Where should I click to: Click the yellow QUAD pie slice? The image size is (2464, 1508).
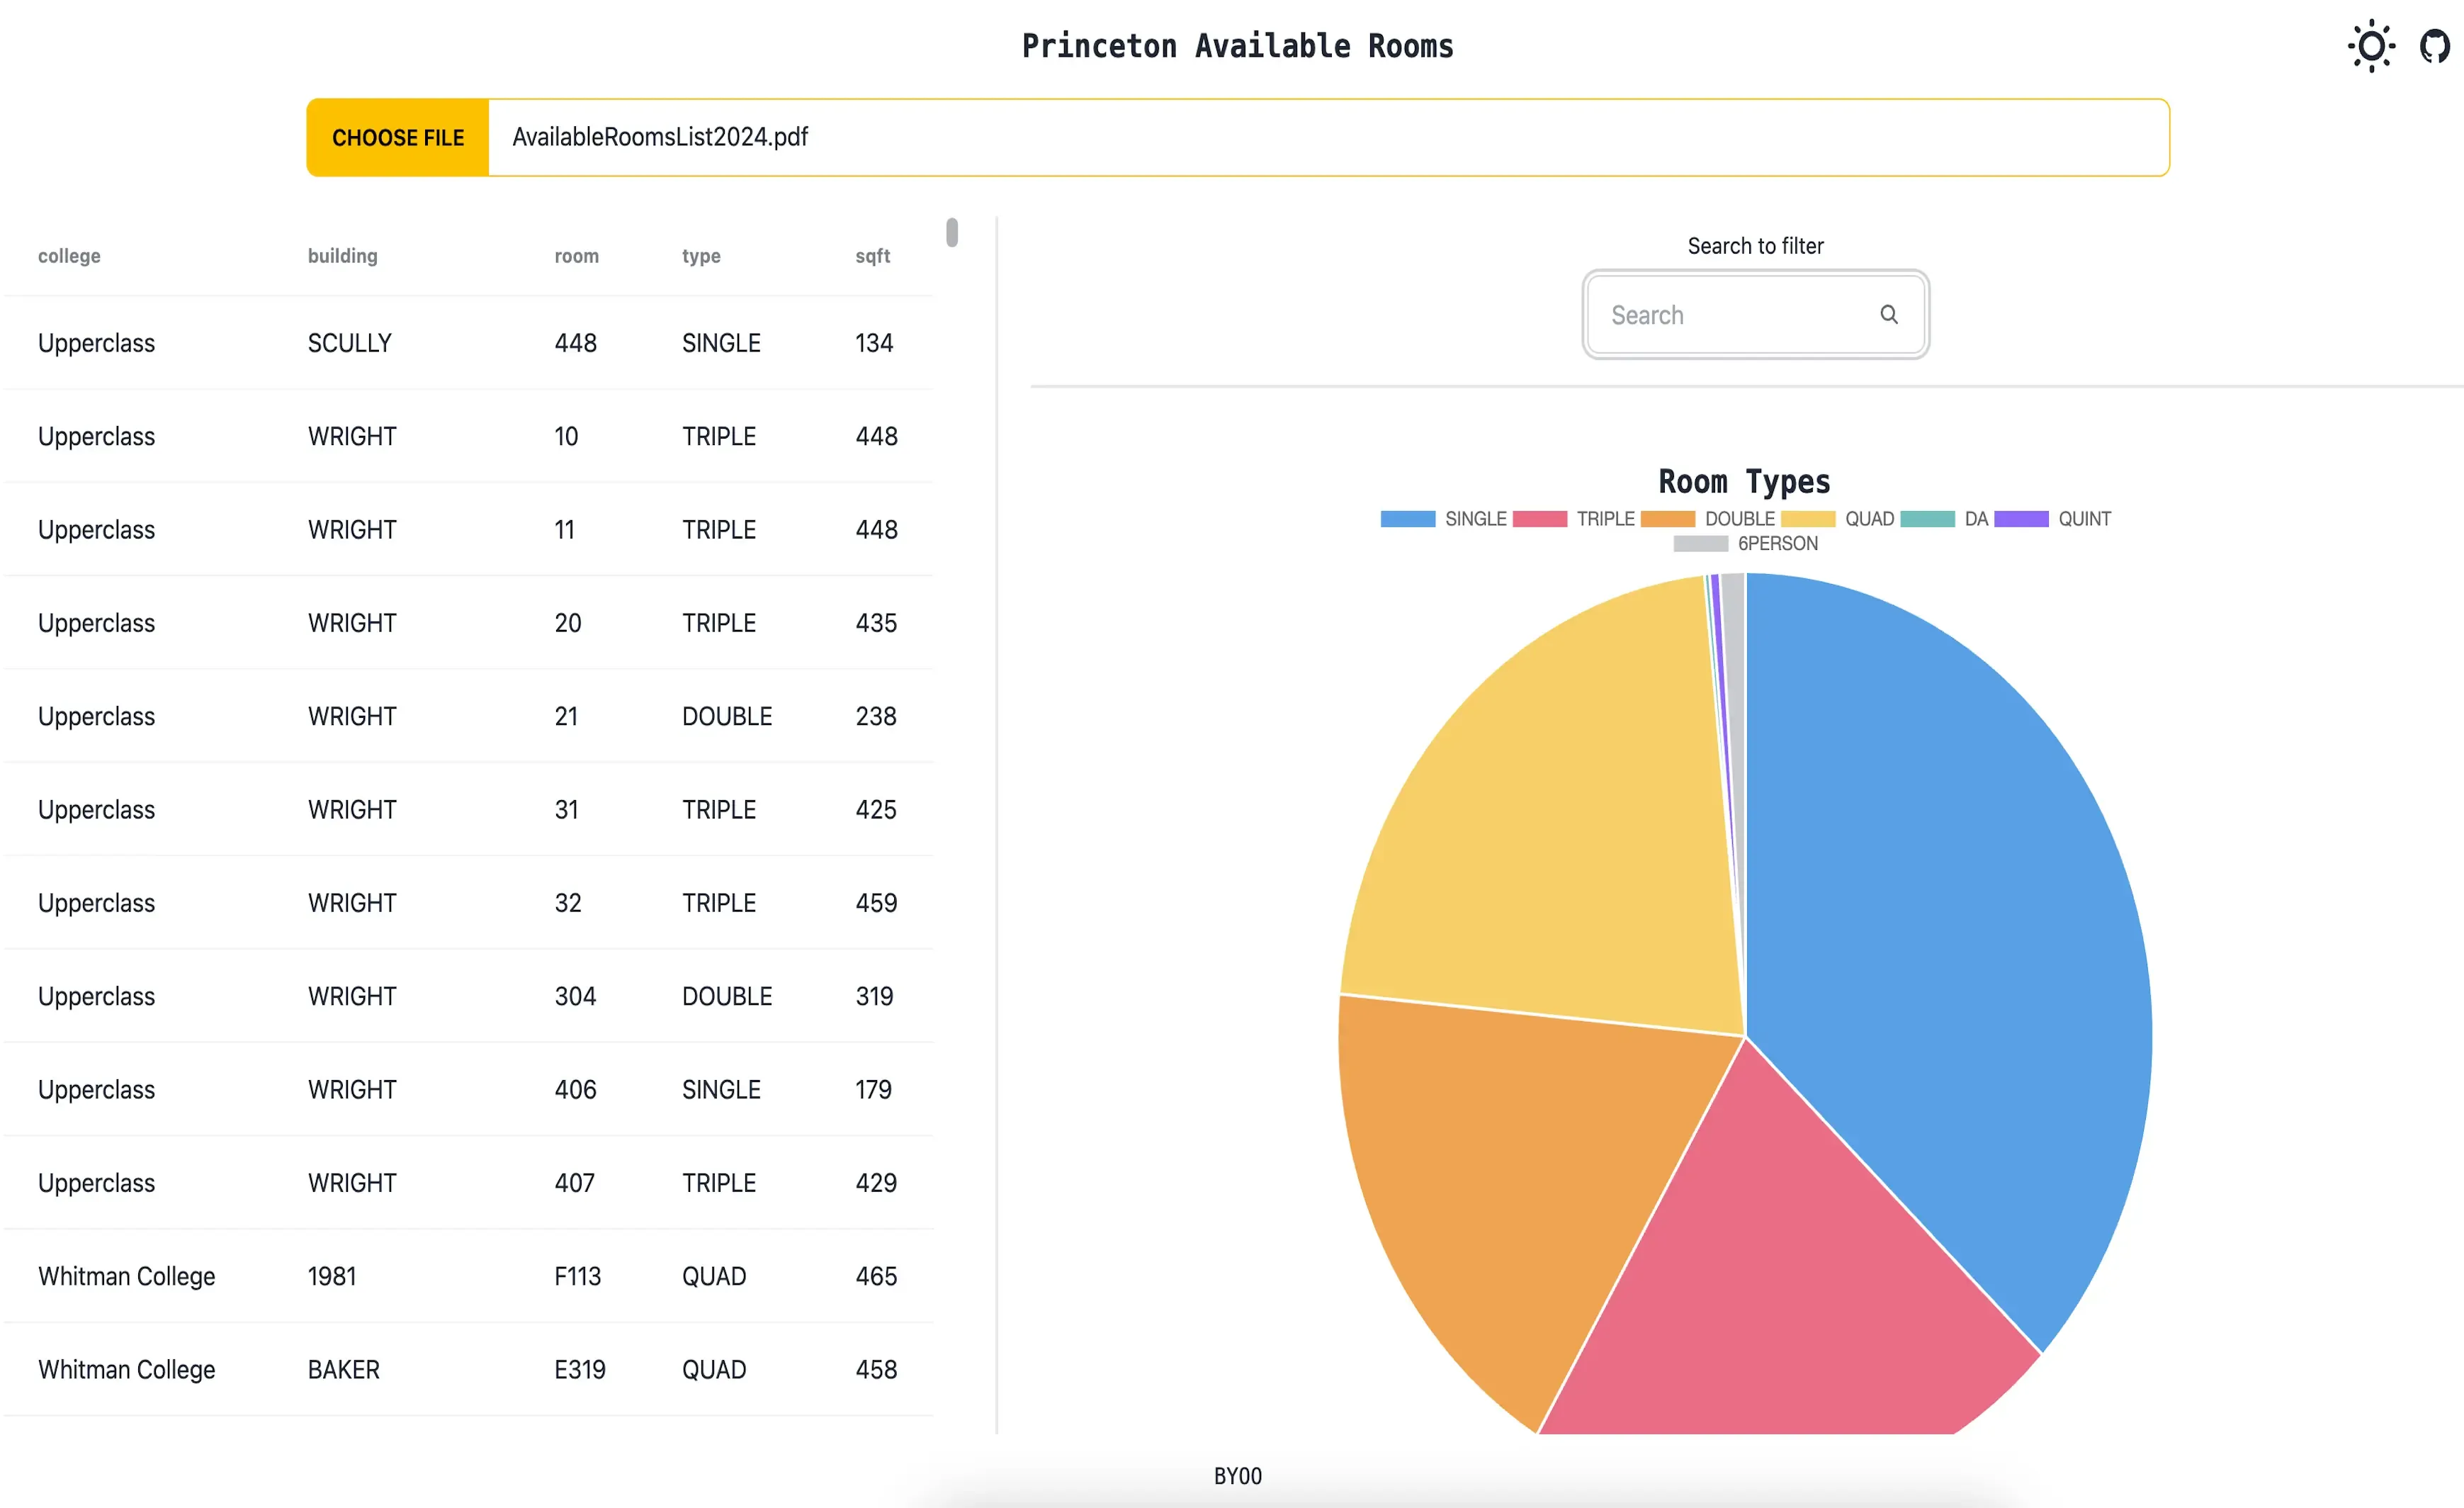[1560, 830]
